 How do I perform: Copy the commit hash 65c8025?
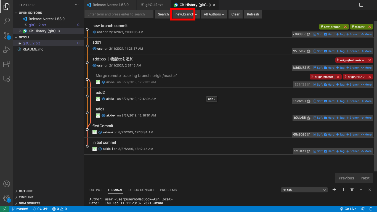coord(309,135)
